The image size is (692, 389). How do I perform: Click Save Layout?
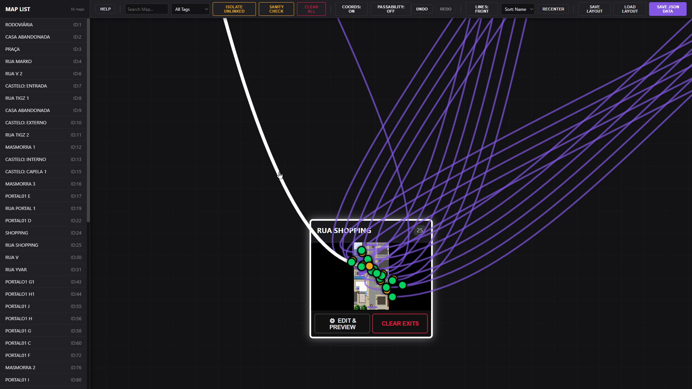tap(594, 9)
